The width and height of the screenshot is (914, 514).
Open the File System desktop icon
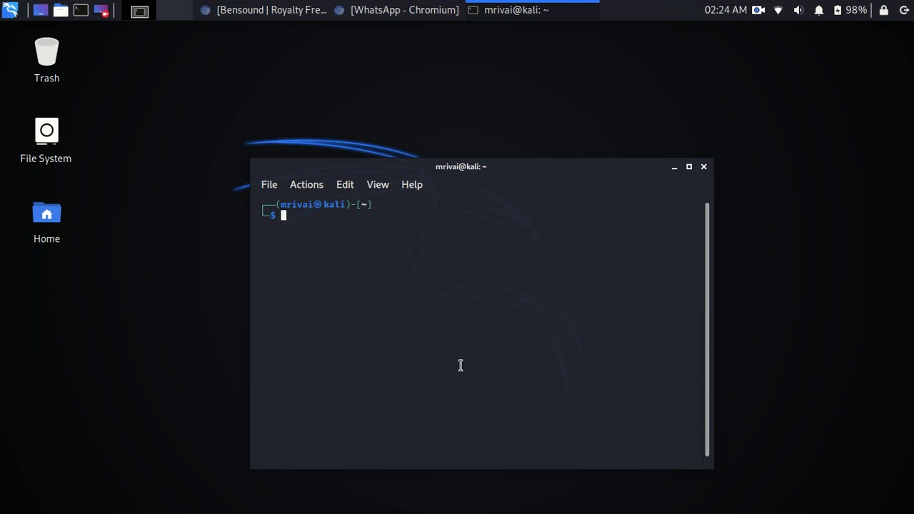[46, 141]
